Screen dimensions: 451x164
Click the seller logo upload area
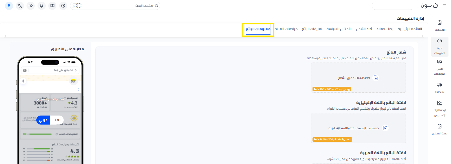tap(358, 78)
